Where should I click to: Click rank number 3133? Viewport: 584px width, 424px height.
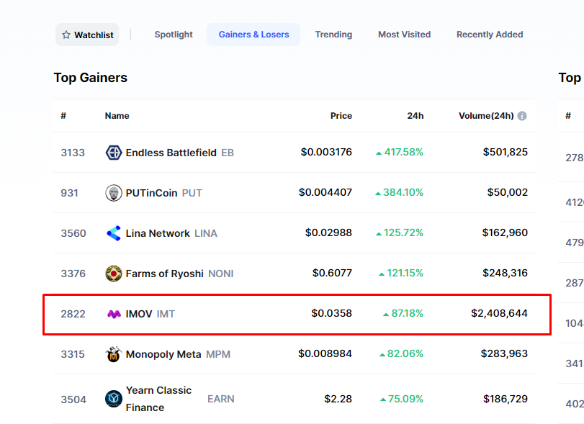click(73, 153)
